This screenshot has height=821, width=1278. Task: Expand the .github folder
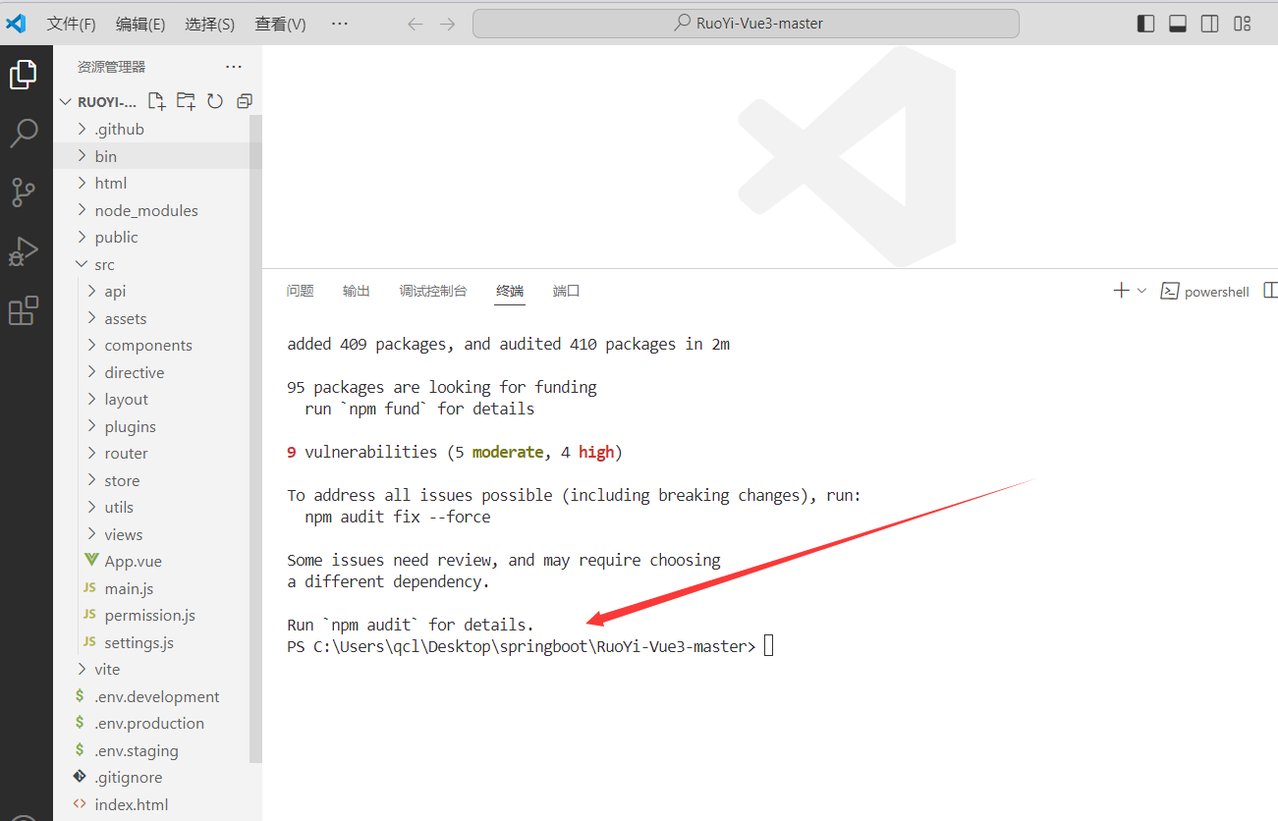(x=157, y=129)
